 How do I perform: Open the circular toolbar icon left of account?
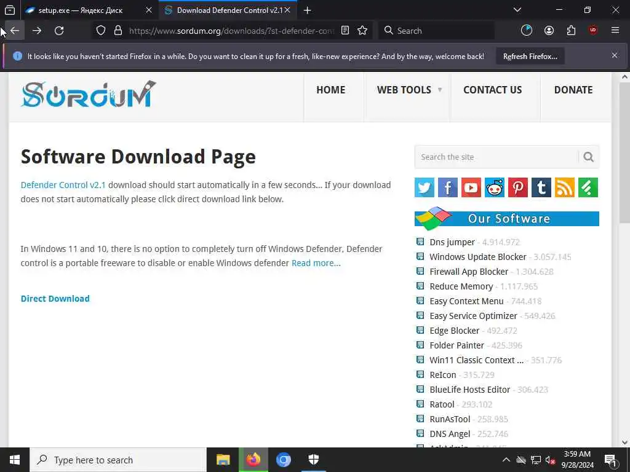[527, 31]
